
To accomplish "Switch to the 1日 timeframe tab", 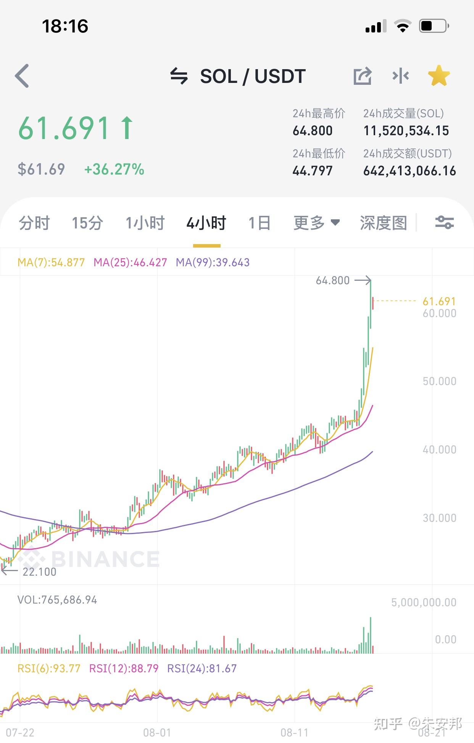I will click(260, 223).
